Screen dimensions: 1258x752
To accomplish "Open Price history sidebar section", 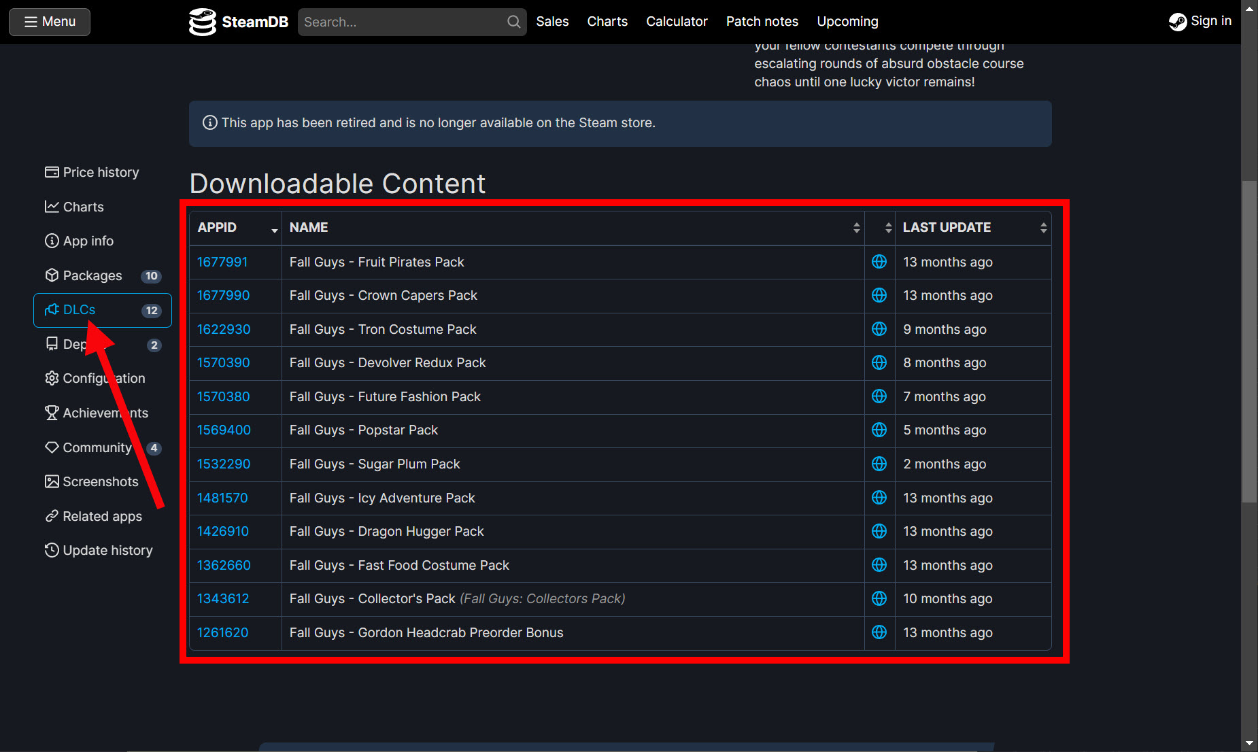I will click(102, 172).
